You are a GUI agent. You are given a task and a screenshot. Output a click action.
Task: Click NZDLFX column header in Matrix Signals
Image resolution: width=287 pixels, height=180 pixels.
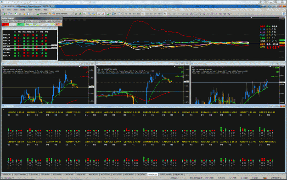[x=58, y=22]
